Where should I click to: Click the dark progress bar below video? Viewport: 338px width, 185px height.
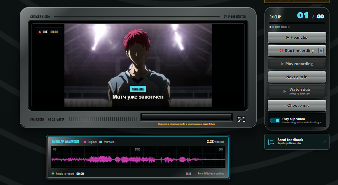click(186, 117)
